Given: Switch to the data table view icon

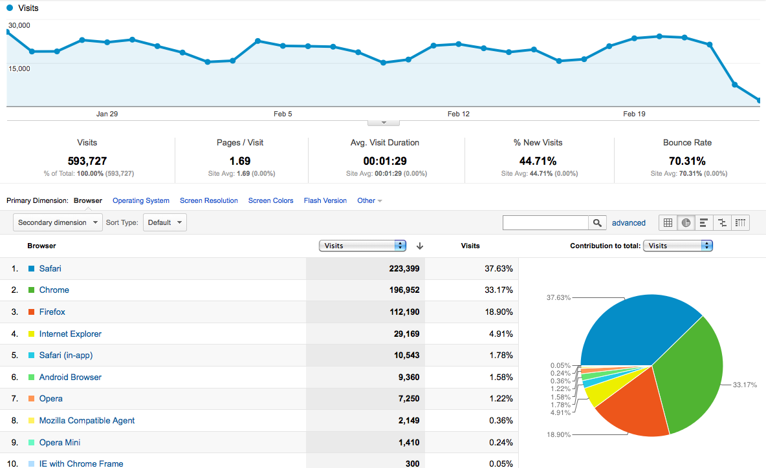Looking at the screenshot, I should [668, 223].
